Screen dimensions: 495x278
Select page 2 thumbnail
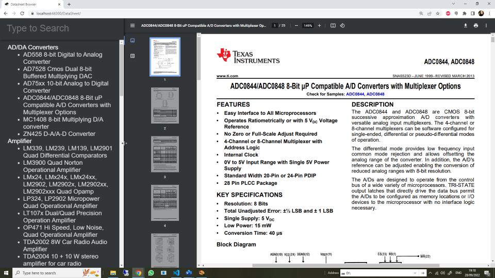[165, 106]
